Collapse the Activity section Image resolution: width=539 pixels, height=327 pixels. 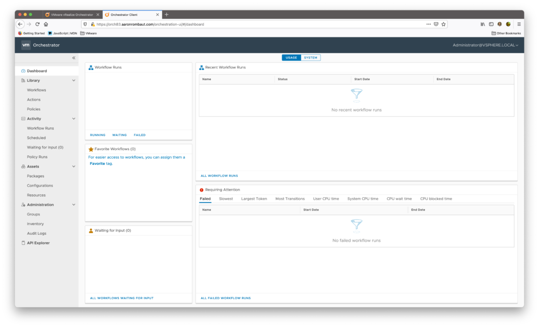(x=74, y=119)
